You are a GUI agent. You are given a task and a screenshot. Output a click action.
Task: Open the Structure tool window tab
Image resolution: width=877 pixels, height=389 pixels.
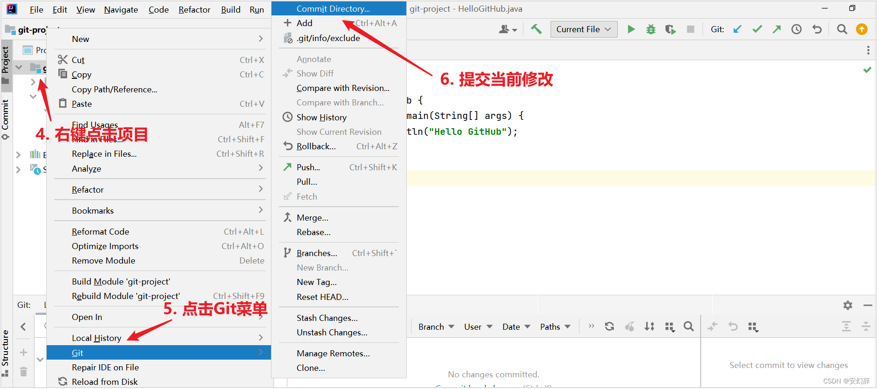click(6, 353)
